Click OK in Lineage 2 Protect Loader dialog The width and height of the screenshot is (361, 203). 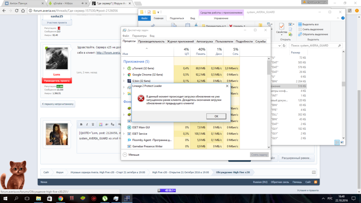(x=216, y=116)
